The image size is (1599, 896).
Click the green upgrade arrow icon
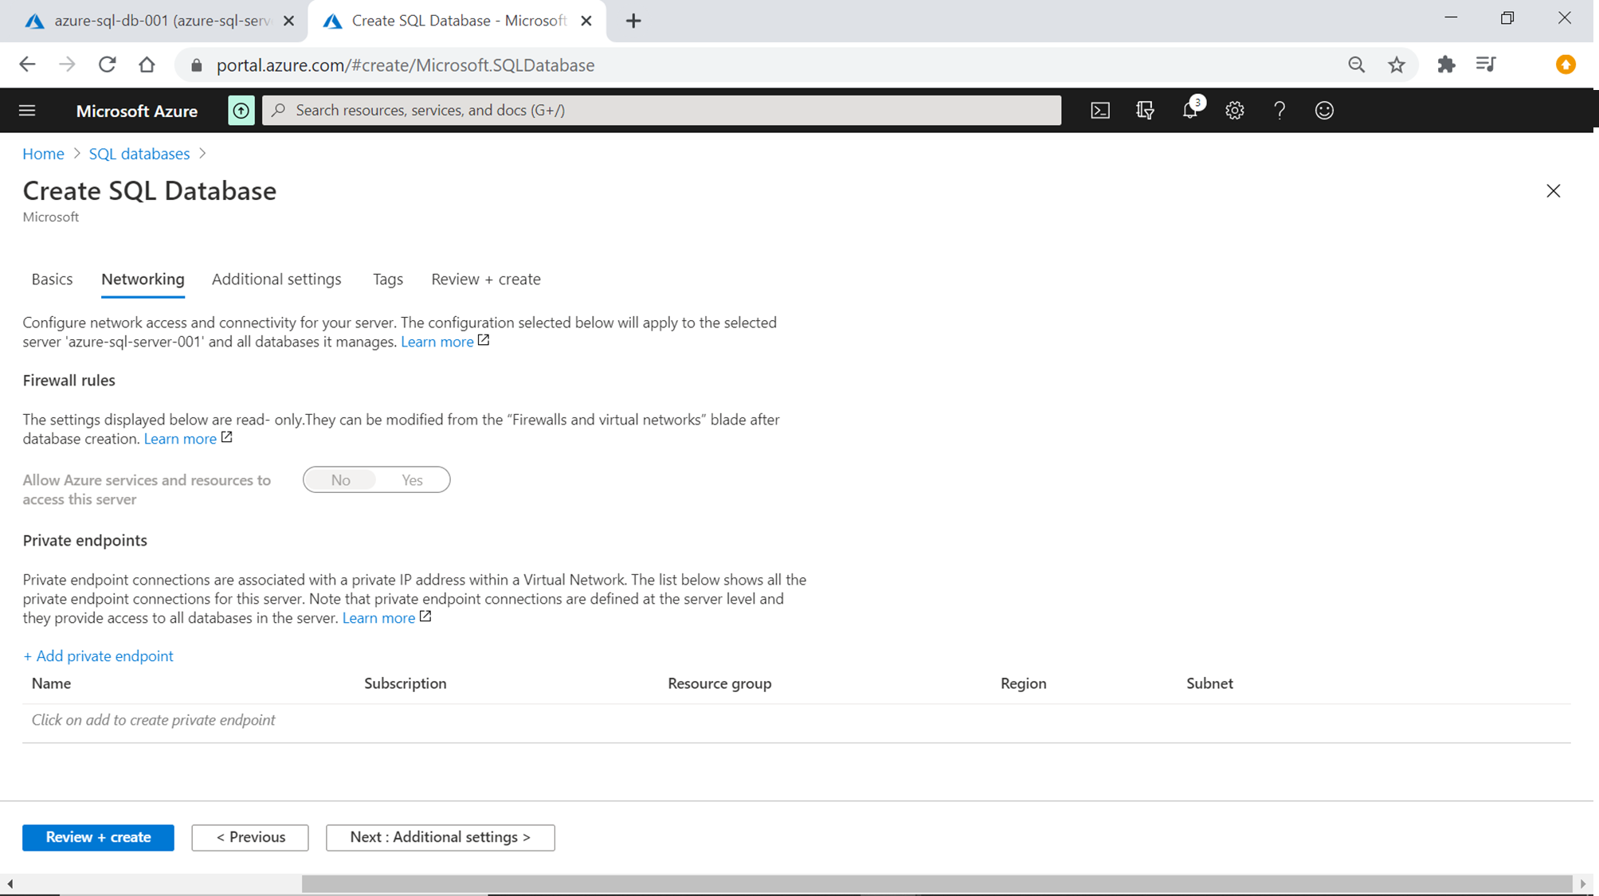(241, 111)
